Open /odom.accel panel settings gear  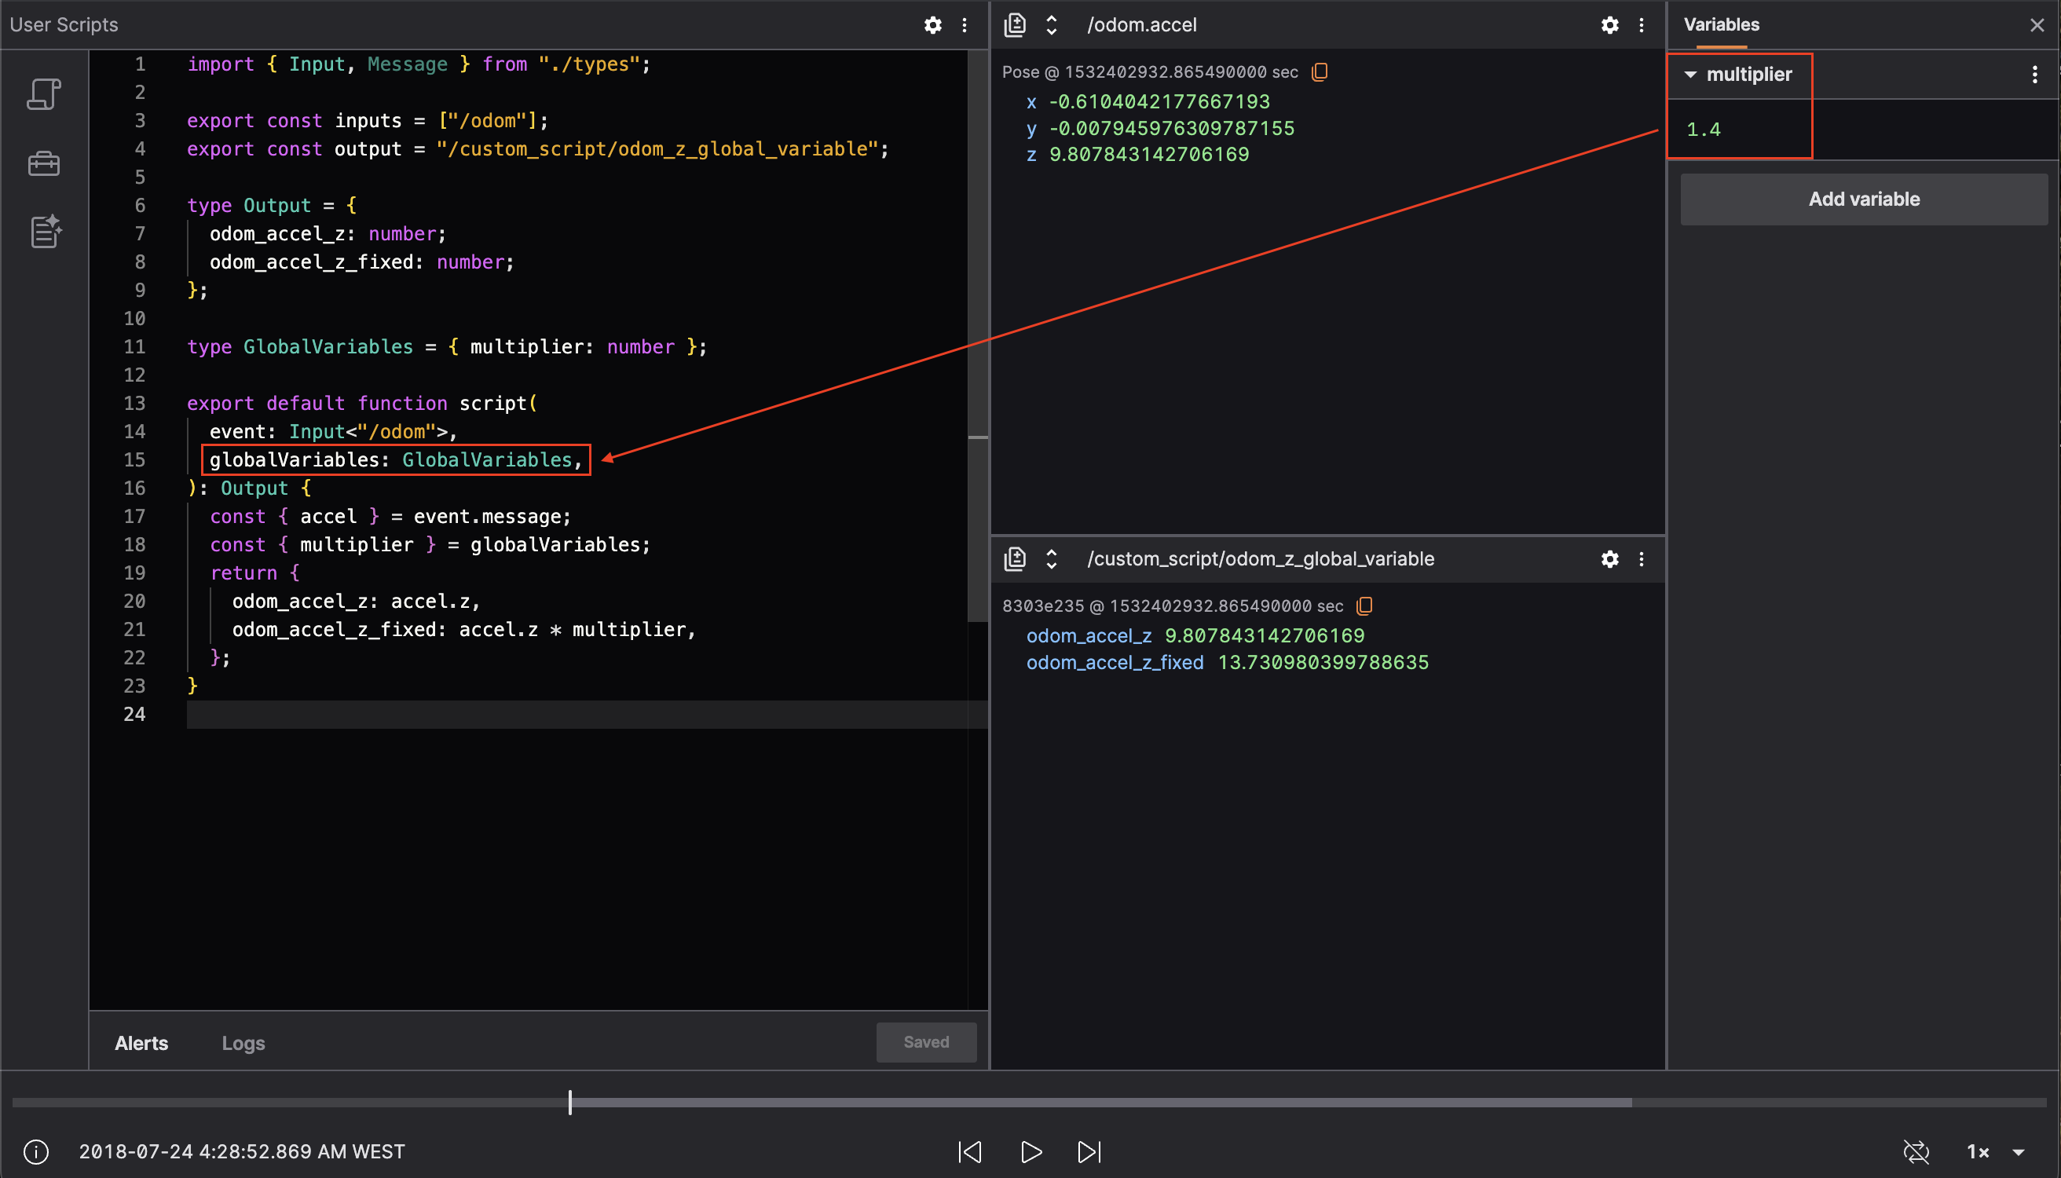tap(1610, 25)
